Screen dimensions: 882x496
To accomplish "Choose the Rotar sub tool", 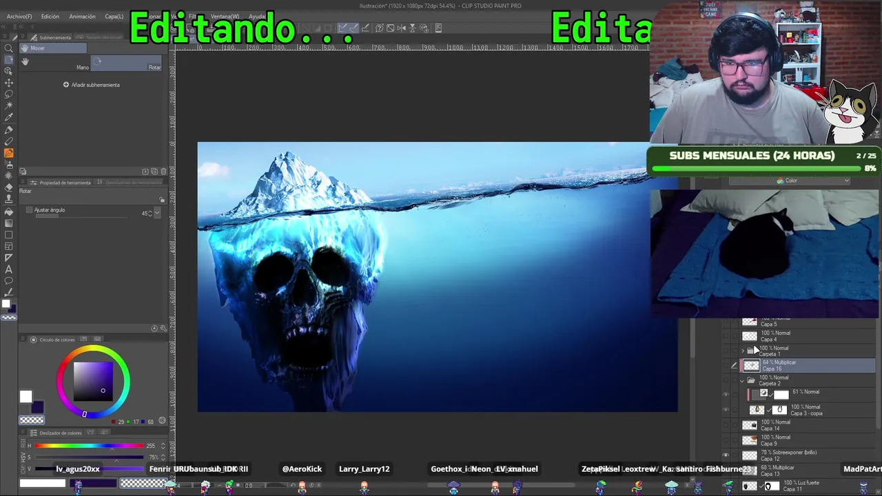I will click(127, 63).
